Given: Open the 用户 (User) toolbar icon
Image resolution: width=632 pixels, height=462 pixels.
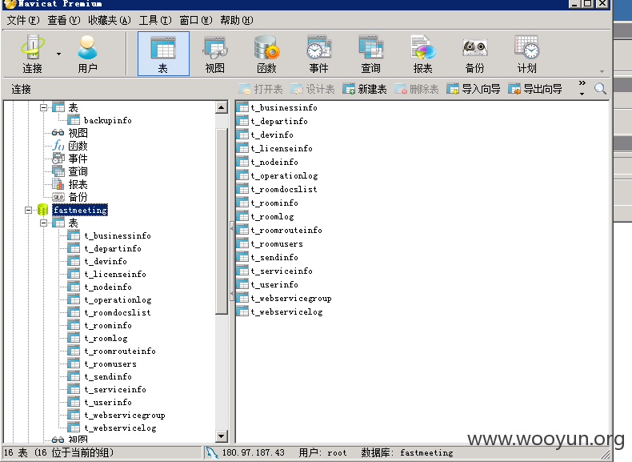Looking at the screenshot, I should 87,54.
